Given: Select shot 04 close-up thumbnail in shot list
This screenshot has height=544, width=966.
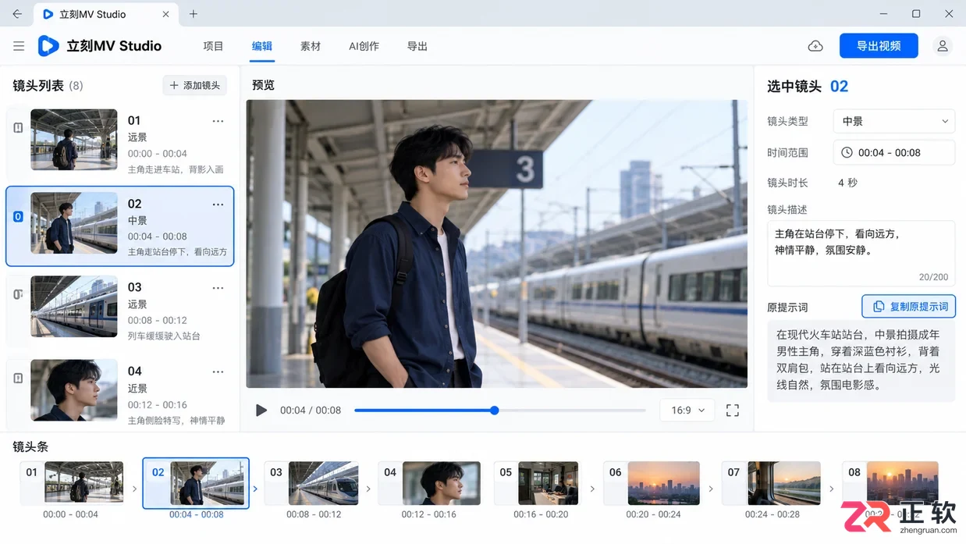Looking at the screenshot, I should pyautogui.click(x=74, y=390).
